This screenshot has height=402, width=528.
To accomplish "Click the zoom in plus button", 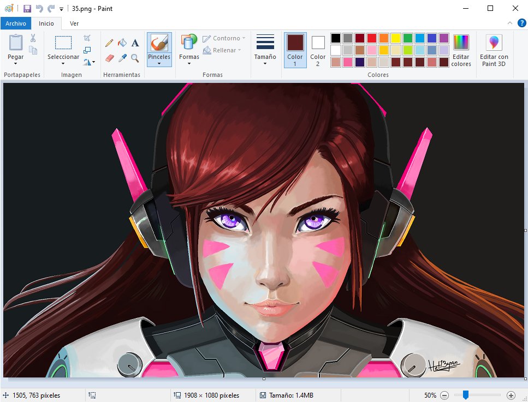I will pyautogui.click(x=511, y=395).
